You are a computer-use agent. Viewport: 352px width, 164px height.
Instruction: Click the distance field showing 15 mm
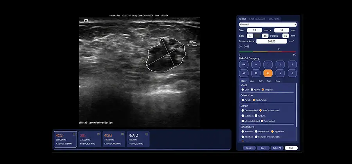(x=286, y=36)
